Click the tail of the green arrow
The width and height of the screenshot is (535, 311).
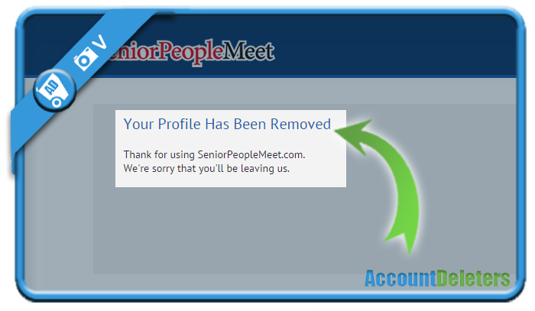point(403,238)
